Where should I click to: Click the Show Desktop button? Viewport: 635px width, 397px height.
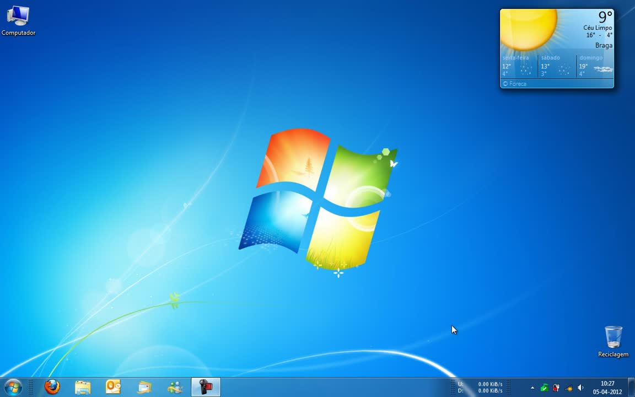(631, 387)
